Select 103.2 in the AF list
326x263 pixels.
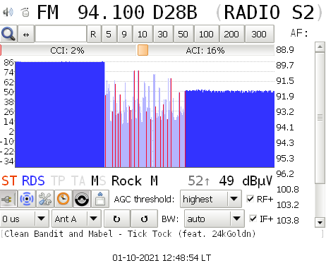coord(287,205)
